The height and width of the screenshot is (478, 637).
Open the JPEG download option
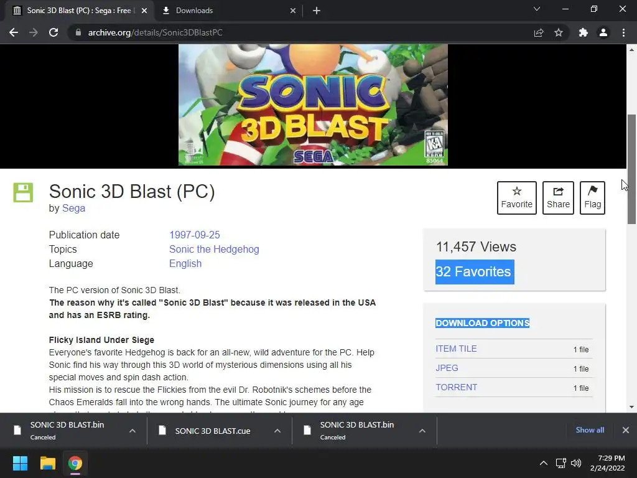pyautogui.click(x=447, y=368)
